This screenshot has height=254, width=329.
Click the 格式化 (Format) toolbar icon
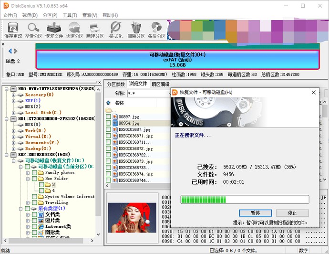tap(115, 30)
